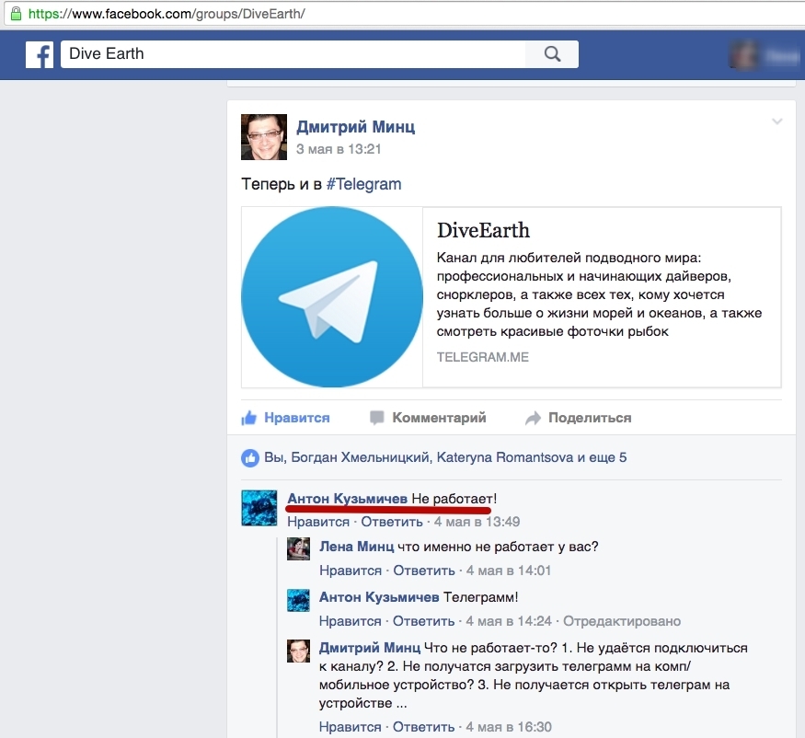Reply to the comment dated 4 мая в 14:24
The width and height of the screenshot is (805, 738).
(423, 621)
